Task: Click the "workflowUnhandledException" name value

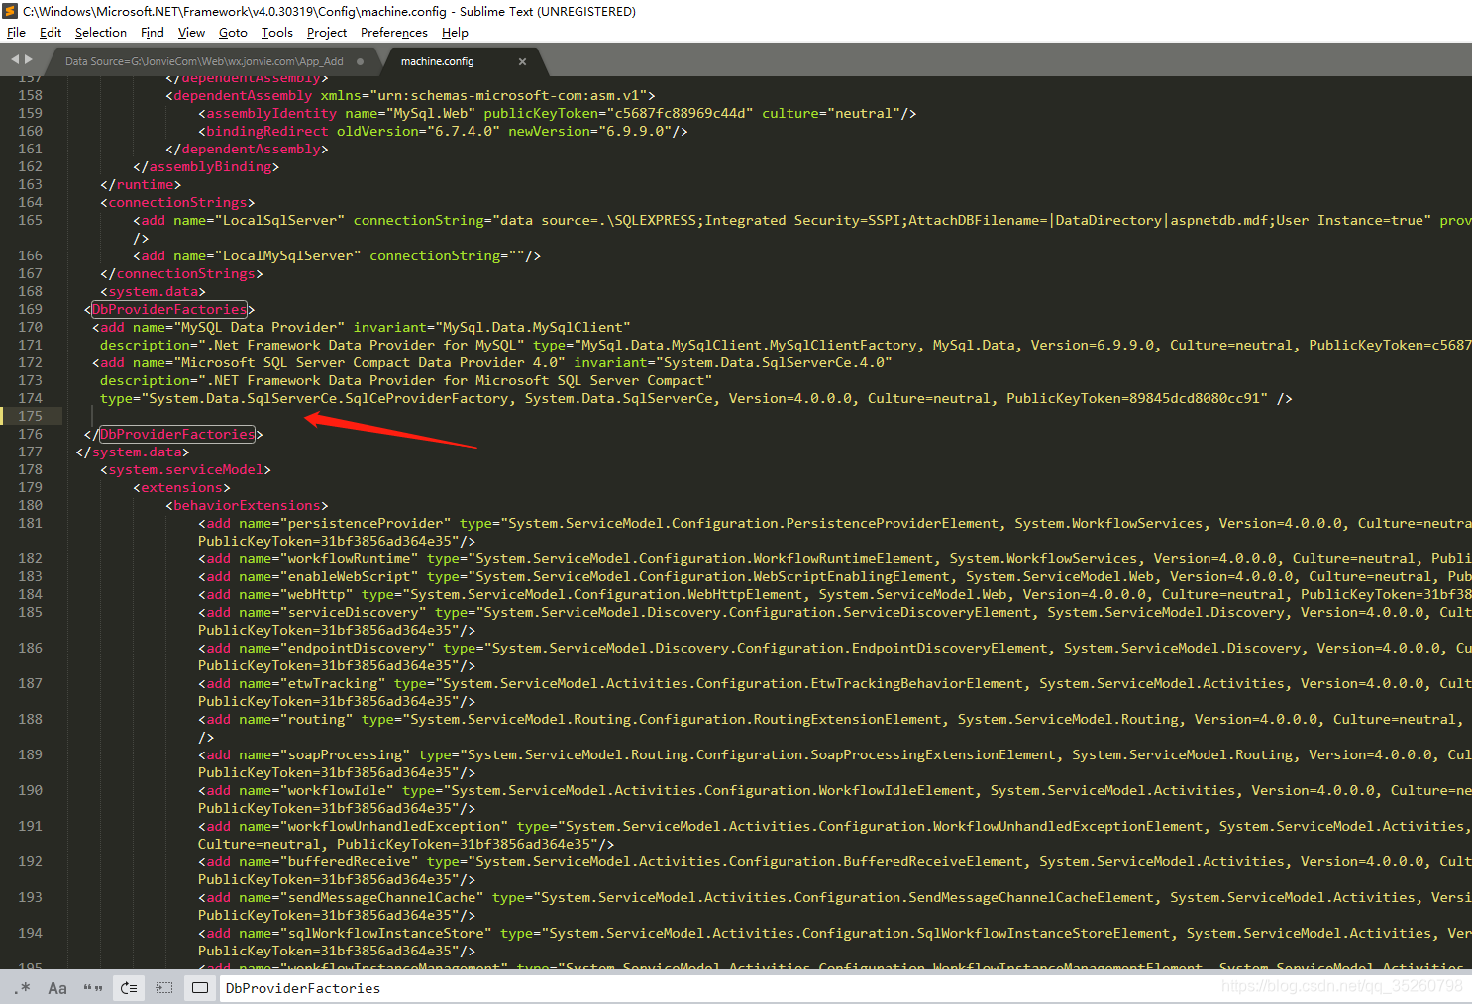Action: click(x=394, y=826)
